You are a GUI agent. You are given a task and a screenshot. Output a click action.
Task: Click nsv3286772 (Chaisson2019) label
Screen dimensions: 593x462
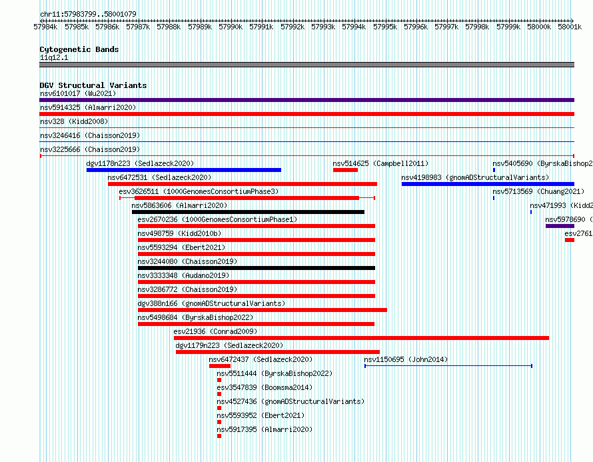click(x=187, y=289)
